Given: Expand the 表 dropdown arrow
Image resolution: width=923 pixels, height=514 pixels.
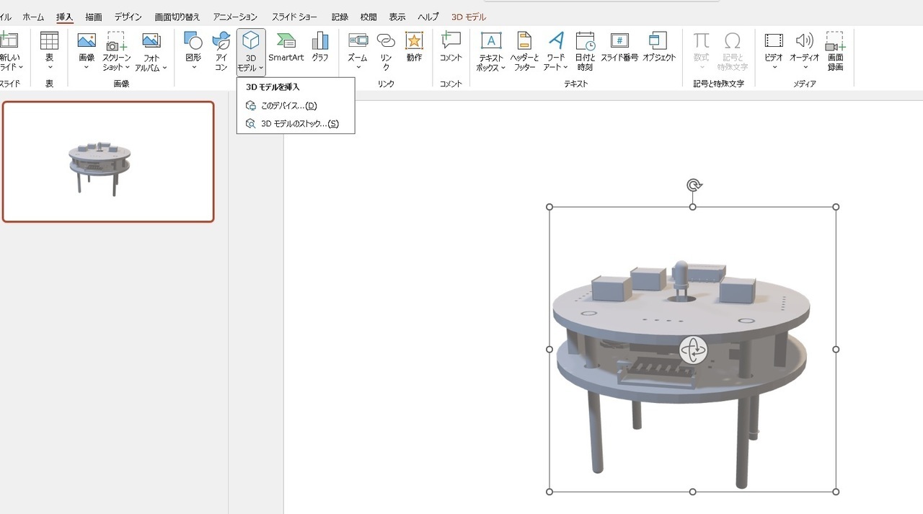Looking at the screenshot, I should 49,68.
